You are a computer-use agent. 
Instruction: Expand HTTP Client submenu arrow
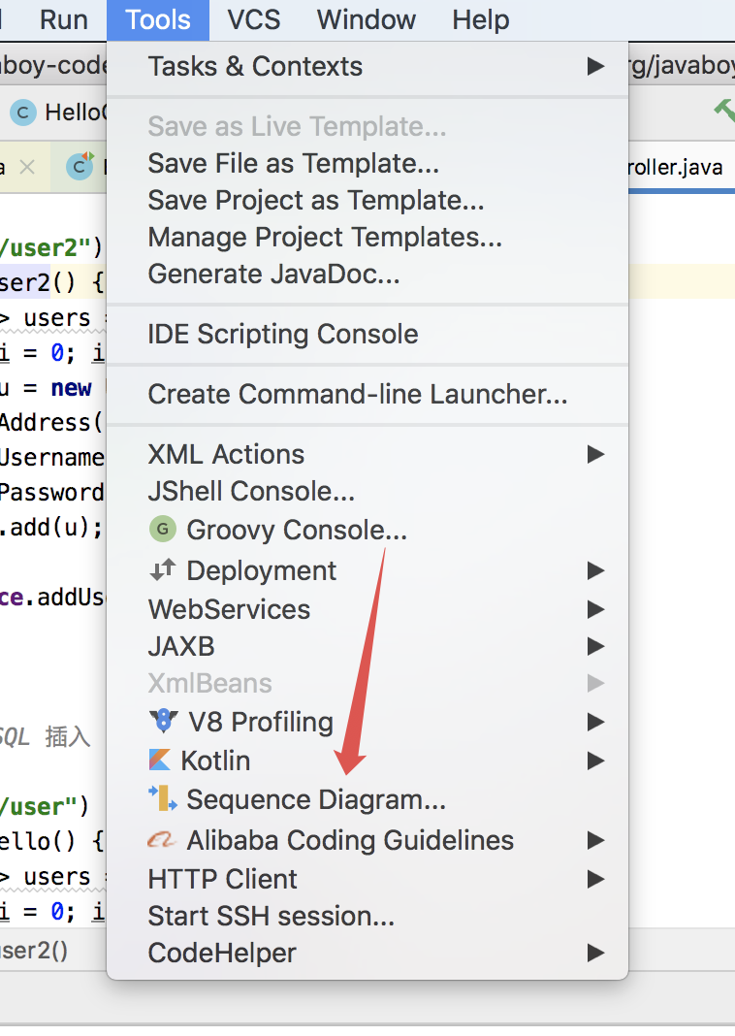click(x=595, y=880)
